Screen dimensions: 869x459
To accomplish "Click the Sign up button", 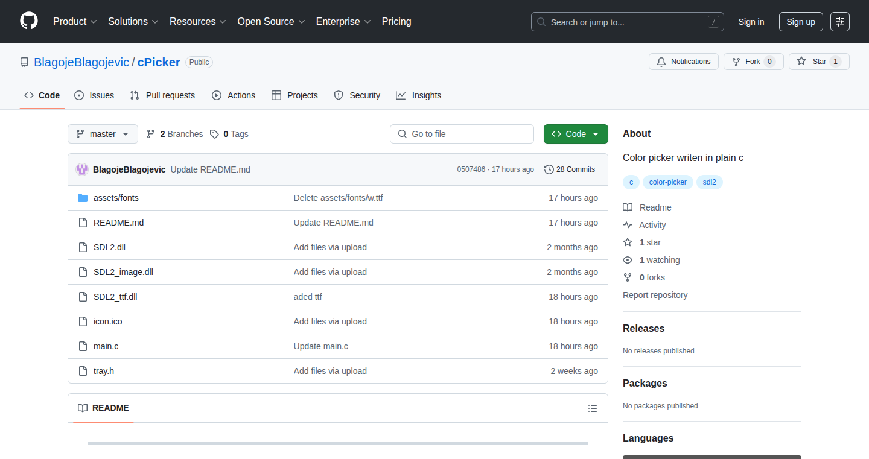I will point(801,22).
